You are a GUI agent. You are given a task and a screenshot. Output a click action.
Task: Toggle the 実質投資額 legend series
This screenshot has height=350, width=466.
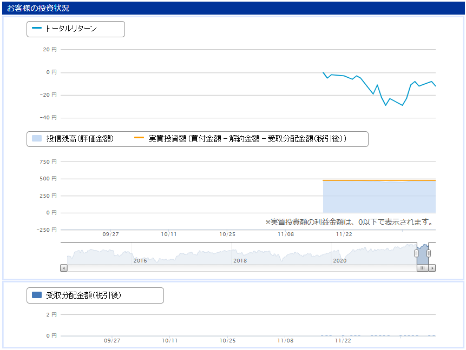pos(240,138)
